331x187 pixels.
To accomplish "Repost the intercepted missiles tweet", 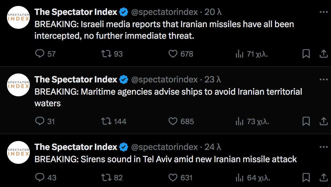I will [x=106, y=54].
